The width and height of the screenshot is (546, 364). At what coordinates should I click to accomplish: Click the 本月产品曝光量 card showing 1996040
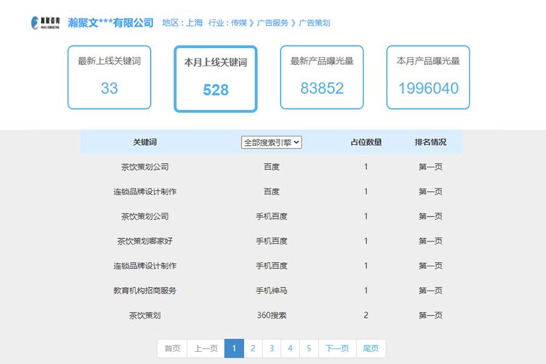[428, 77]
